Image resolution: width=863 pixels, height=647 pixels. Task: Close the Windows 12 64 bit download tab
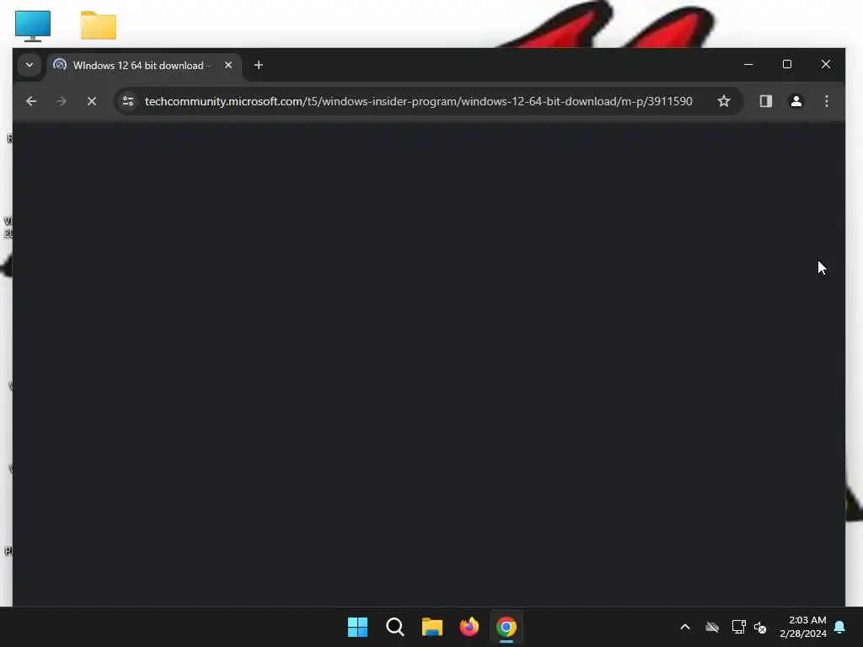pos(228,65)
